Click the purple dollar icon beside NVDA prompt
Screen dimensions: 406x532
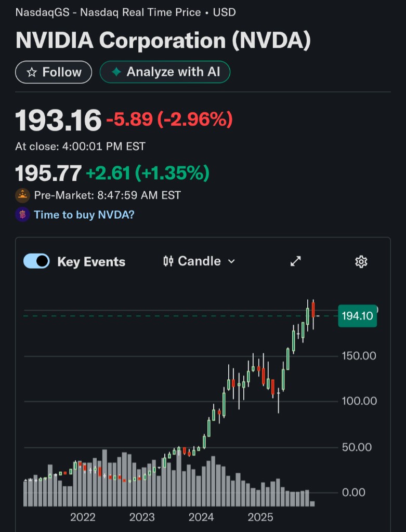[x=22, y=215]
